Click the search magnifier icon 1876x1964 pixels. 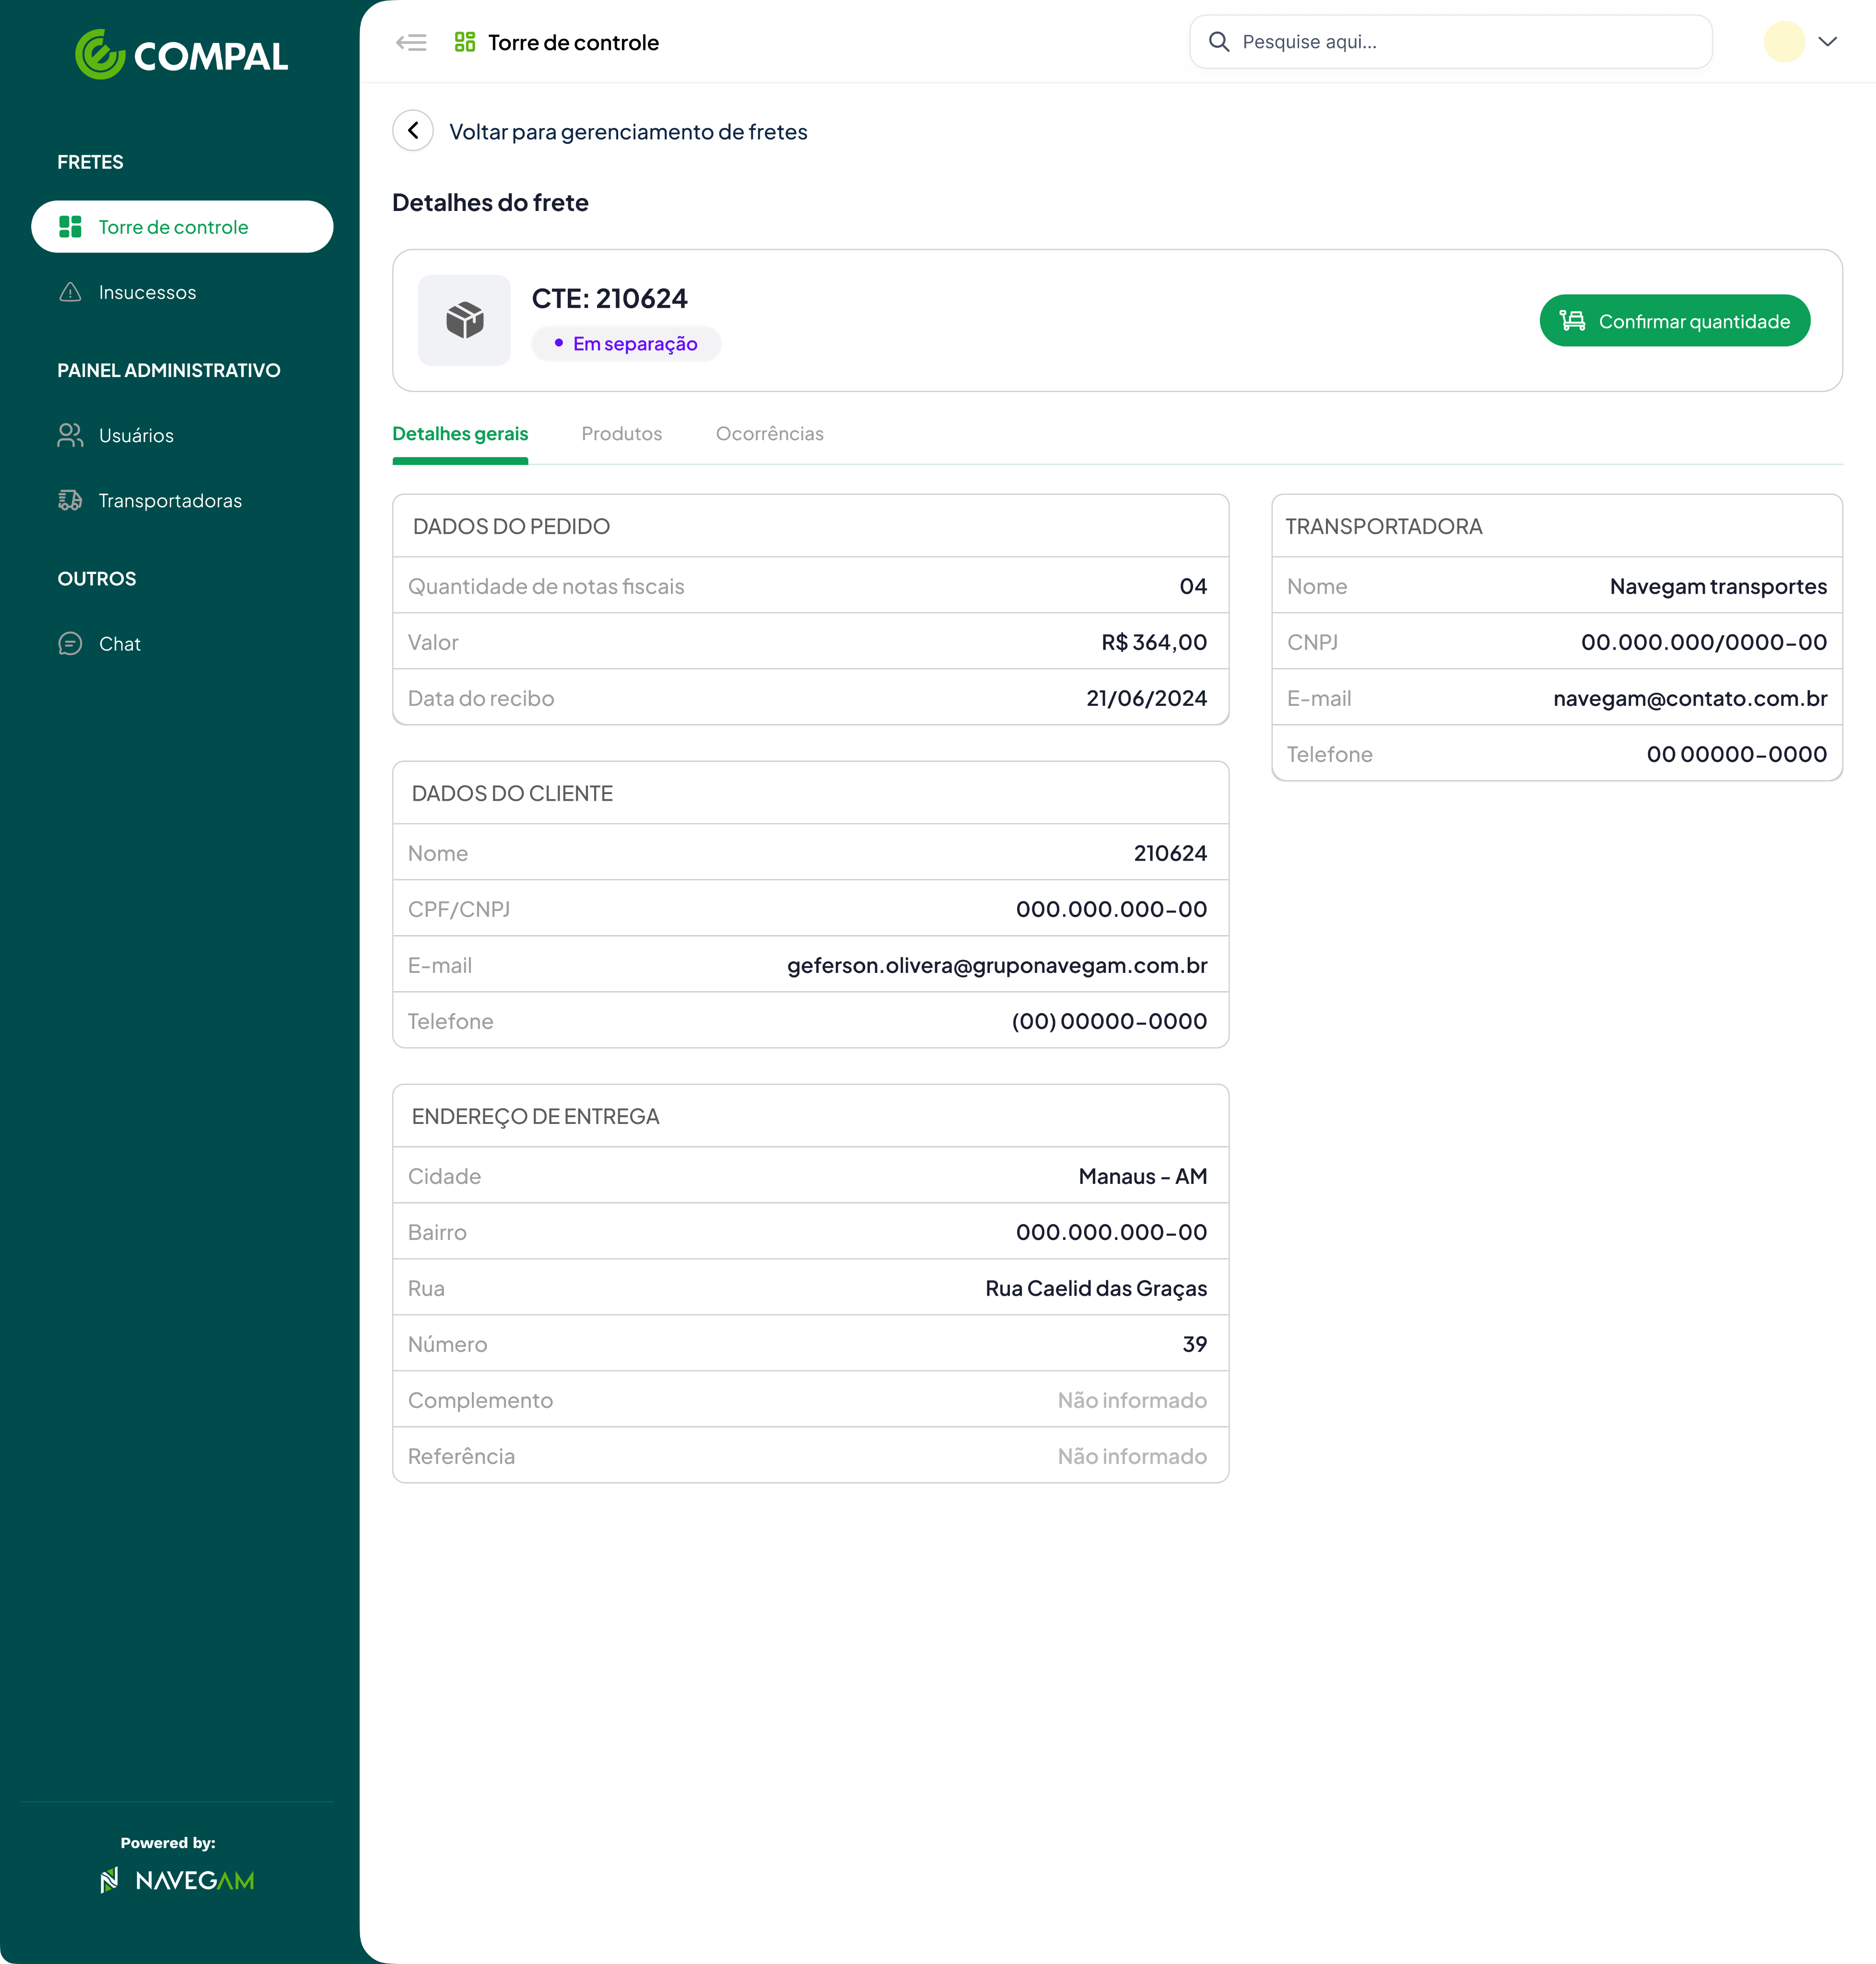coord(1219,42)
